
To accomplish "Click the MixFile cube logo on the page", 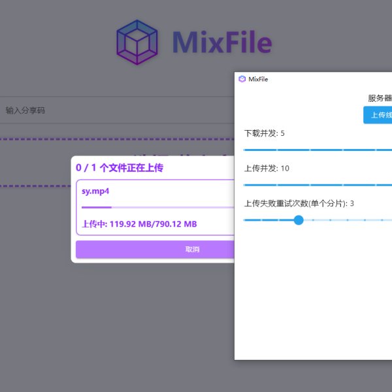I will pyautogui.click(x=137, y=42).
